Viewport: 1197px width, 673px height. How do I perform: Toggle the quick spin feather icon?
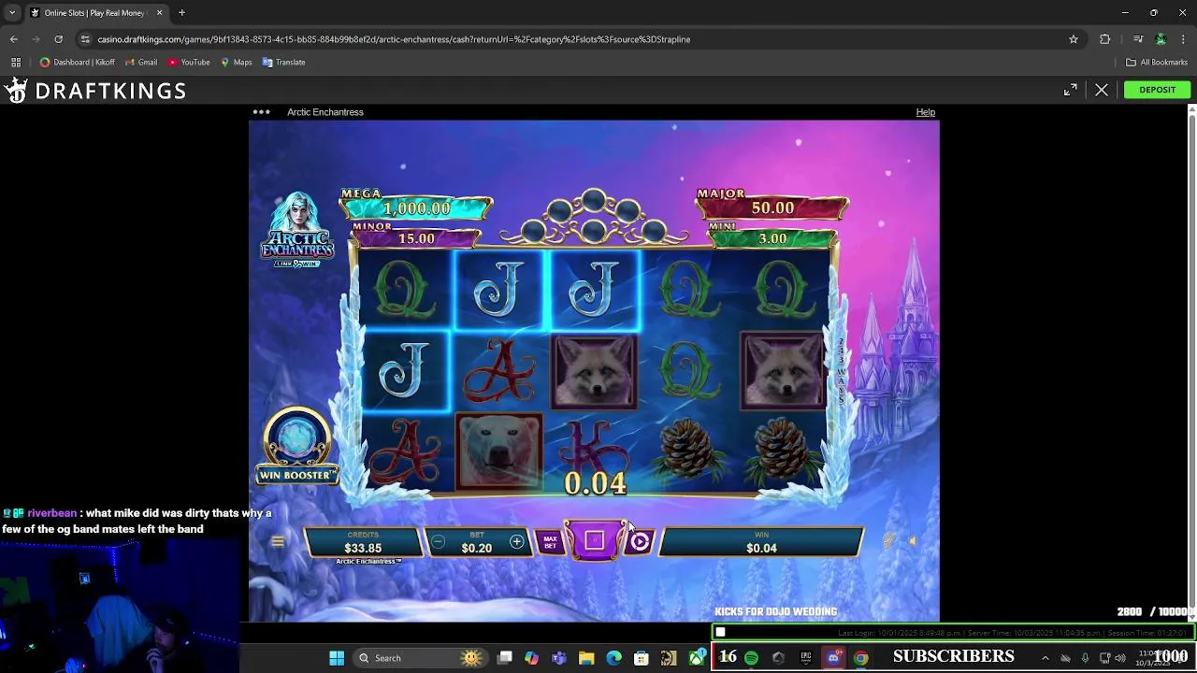[890, 540]
